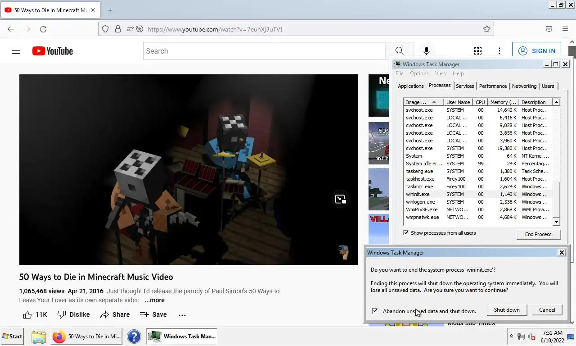Open more actions ellipsis under video
This screenshot has width=576, height=346.
pos(182,315)
